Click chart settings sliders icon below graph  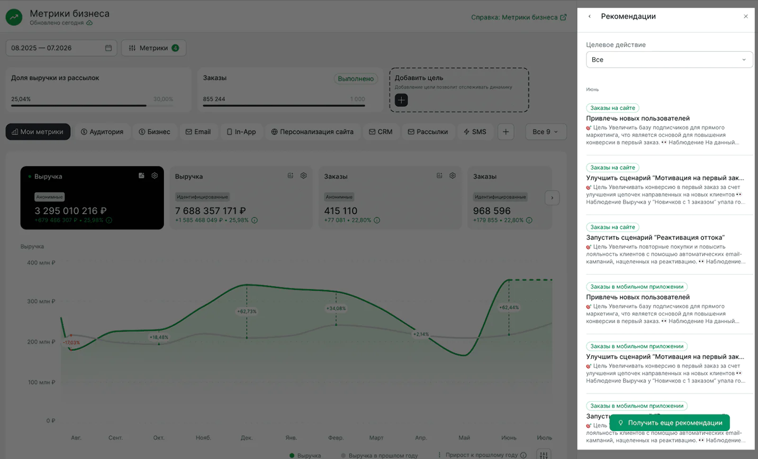544,455
